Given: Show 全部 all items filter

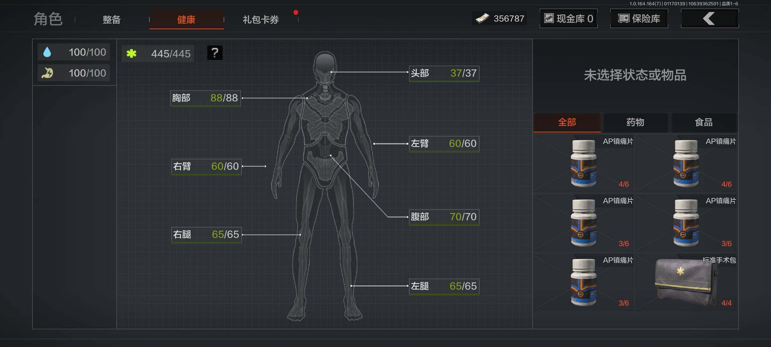Looking at the screenshot, I should 567,122.
